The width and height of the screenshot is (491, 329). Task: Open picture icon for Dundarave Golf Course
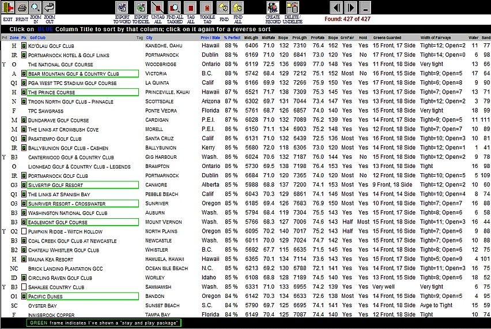point(24,120)
